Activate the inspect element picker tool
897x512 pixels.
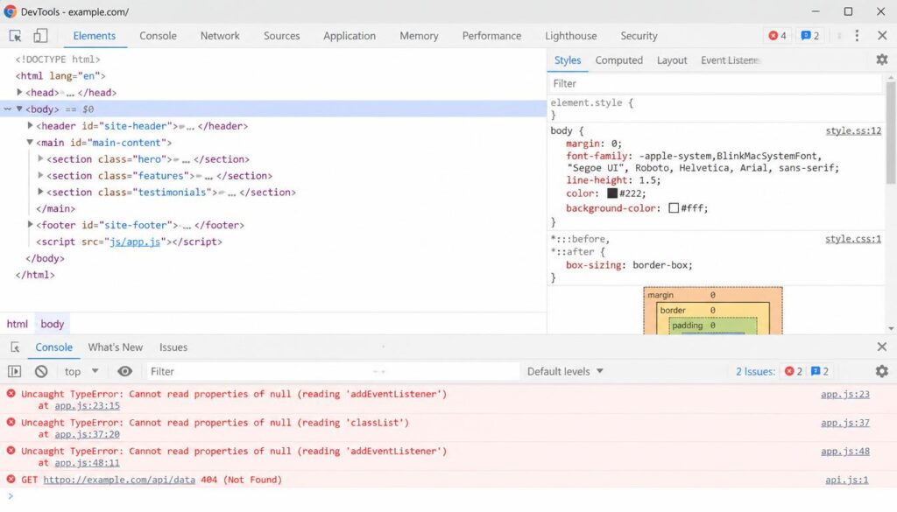pyautogui.click(x=16, y=36)
